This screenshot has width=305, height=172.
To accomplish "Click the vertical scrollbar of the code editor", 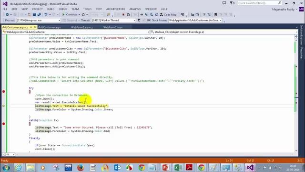I will point(296,94).
